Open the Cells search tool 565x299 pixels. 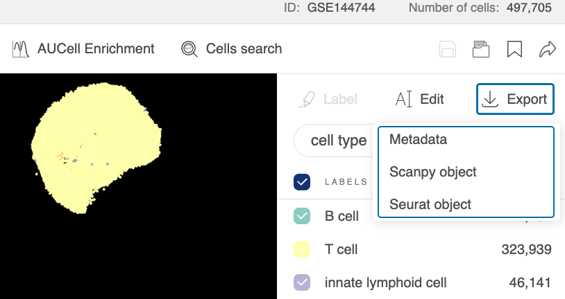[x=231, y=49]
